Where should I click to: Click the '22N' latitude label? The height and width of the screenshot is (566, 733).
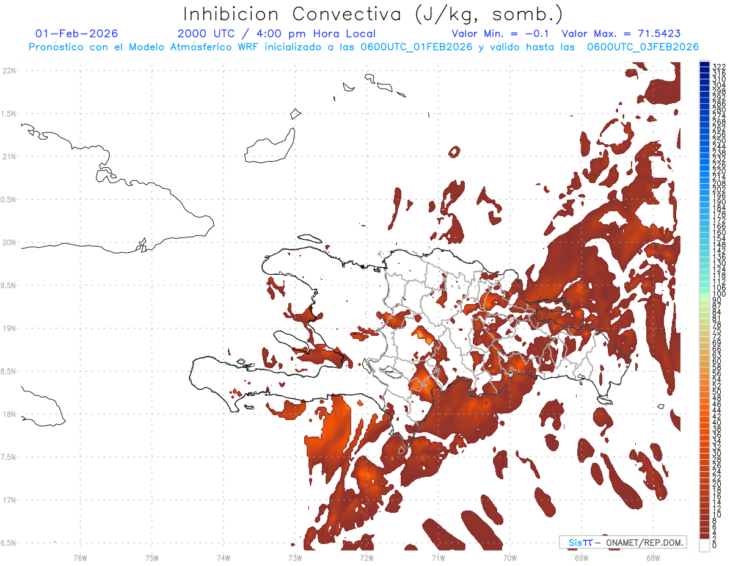[9, 71]
